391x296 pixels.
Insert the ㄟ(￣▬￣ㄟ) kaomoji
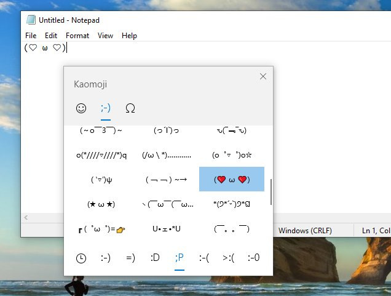[232, 131]
